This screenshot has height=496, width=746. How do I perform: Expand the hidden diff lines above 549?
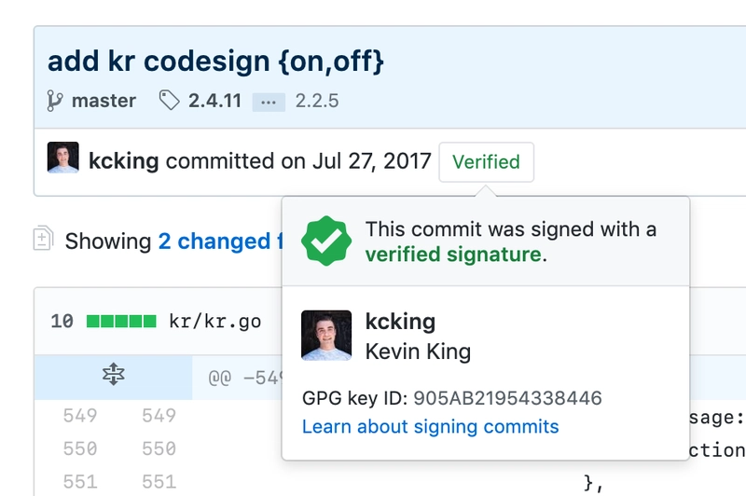click(113, 374)
